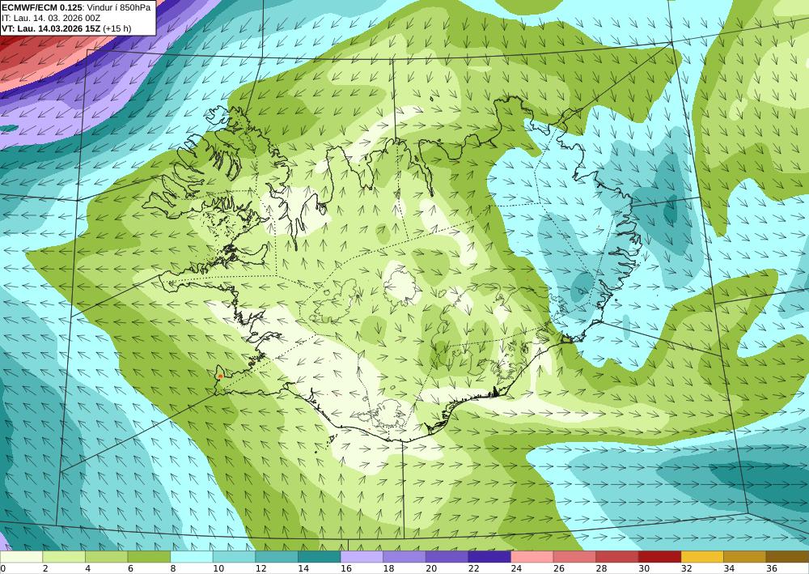
Task: Select the 32–34 golden yellow legend swatch
Action: click(702, 557)
